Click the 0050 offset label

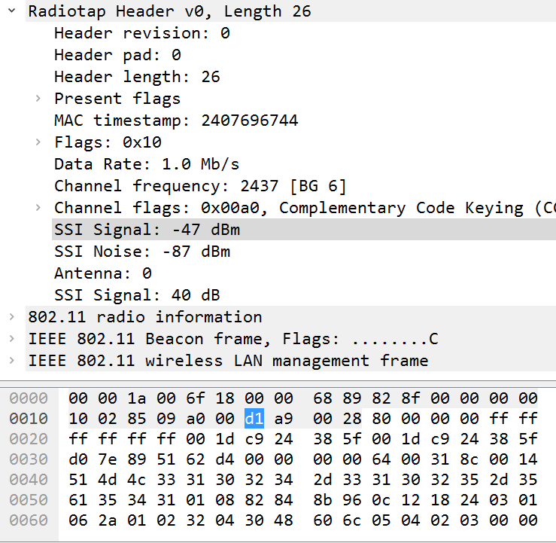click(x=29, y=500)
